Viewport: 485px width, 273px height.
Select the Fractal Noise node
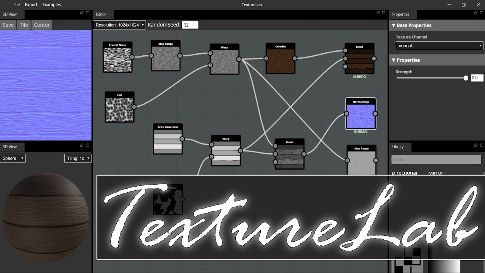pyautogui.click(x=117, y=57)
